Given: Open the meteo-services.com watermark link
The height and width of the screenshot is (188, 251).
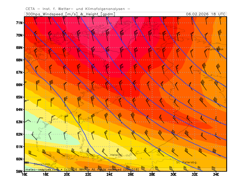Looking at the screenshot, I should pos(42,169).
